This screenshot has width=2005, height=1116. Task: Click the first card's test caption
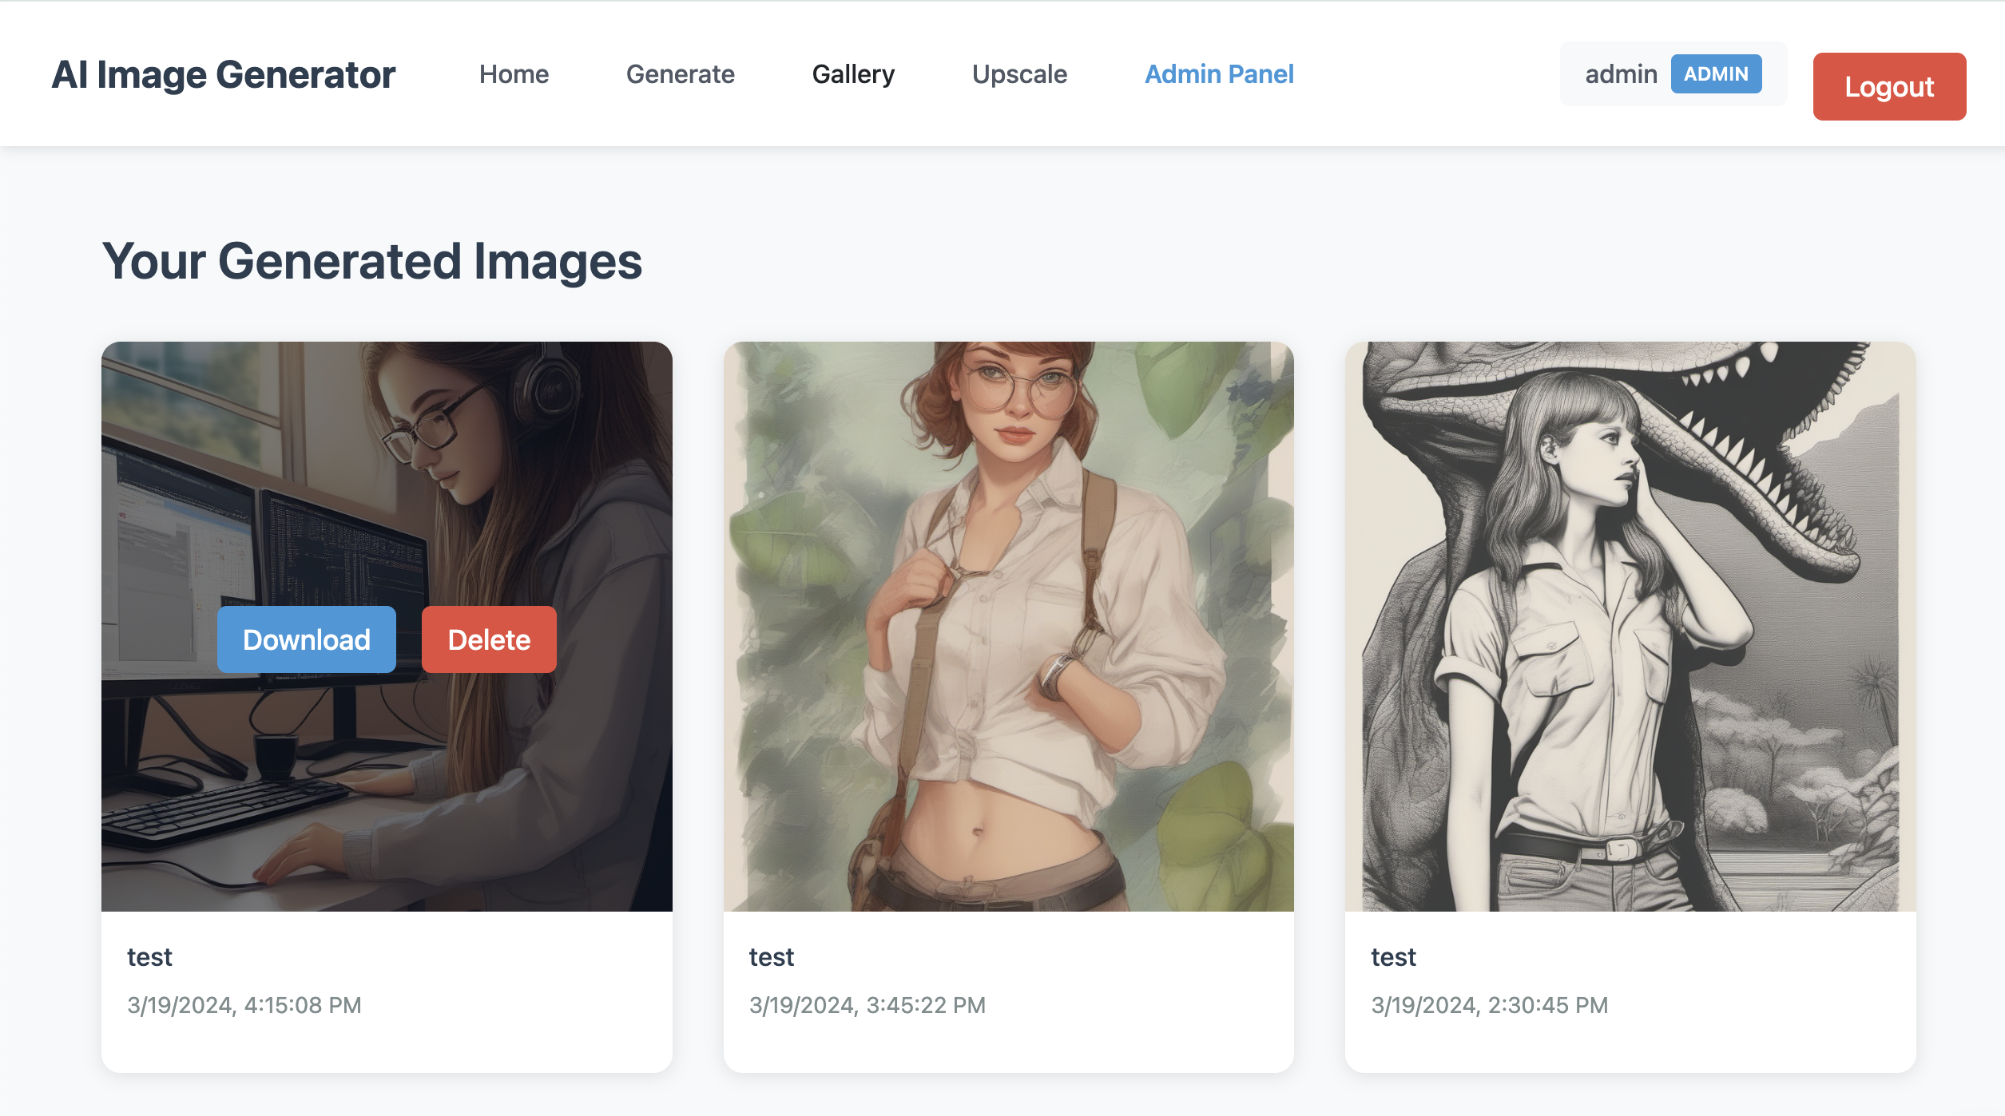click(x=149, y=957)
